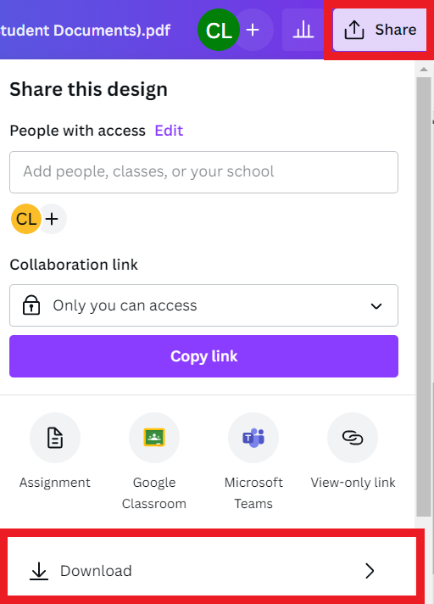Open the analytics bar chart icon
This screenshot has height=604, width=434.
click(303, 30)
